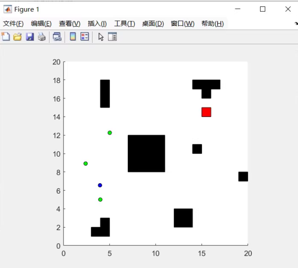Click the black square at right edge of plot
Screen dimensions: 298x268
click(243, 177)
